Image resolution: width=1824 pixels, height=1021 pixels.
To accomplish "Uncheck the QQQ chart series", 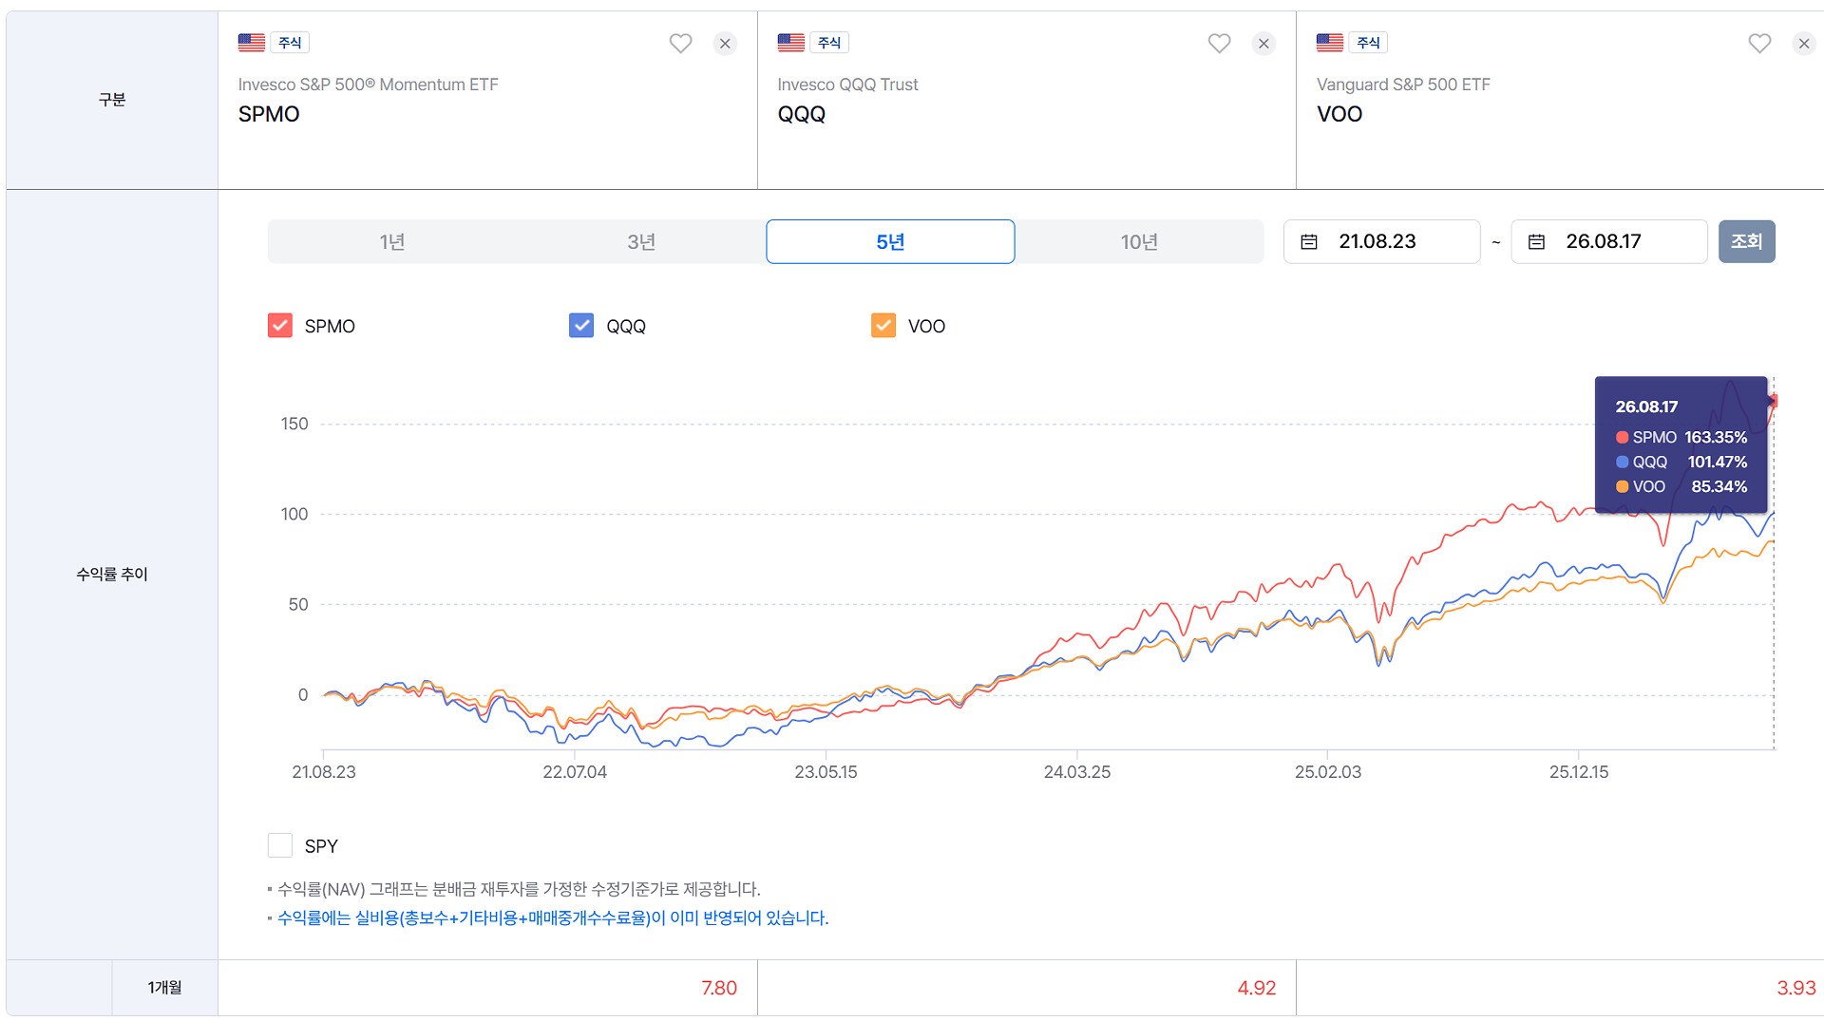I will tap(581, 326).
